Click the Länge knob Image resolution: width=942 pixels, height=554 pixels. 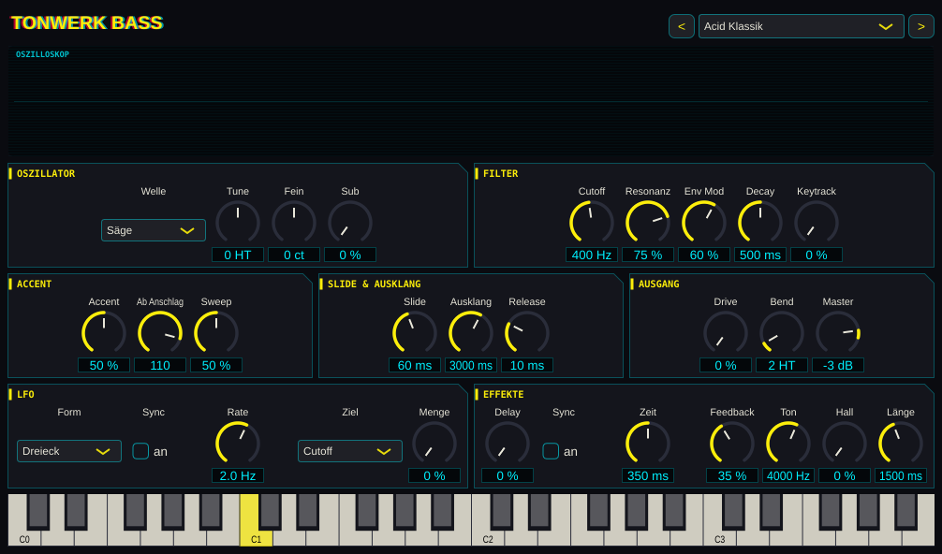coord(901,444)
